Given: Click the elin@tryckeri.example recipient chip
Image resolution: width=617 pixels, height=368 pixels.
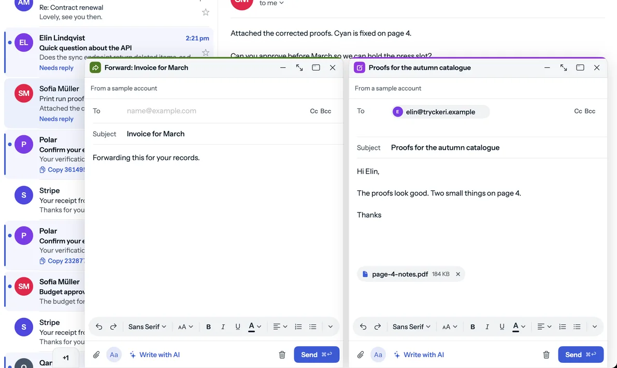Looking at the screenshot, I should [x=440, y=112].
